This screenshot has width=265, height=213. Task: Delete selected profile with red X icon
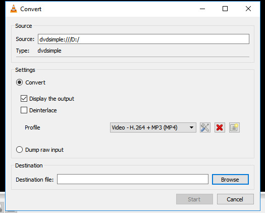point(220,127)
